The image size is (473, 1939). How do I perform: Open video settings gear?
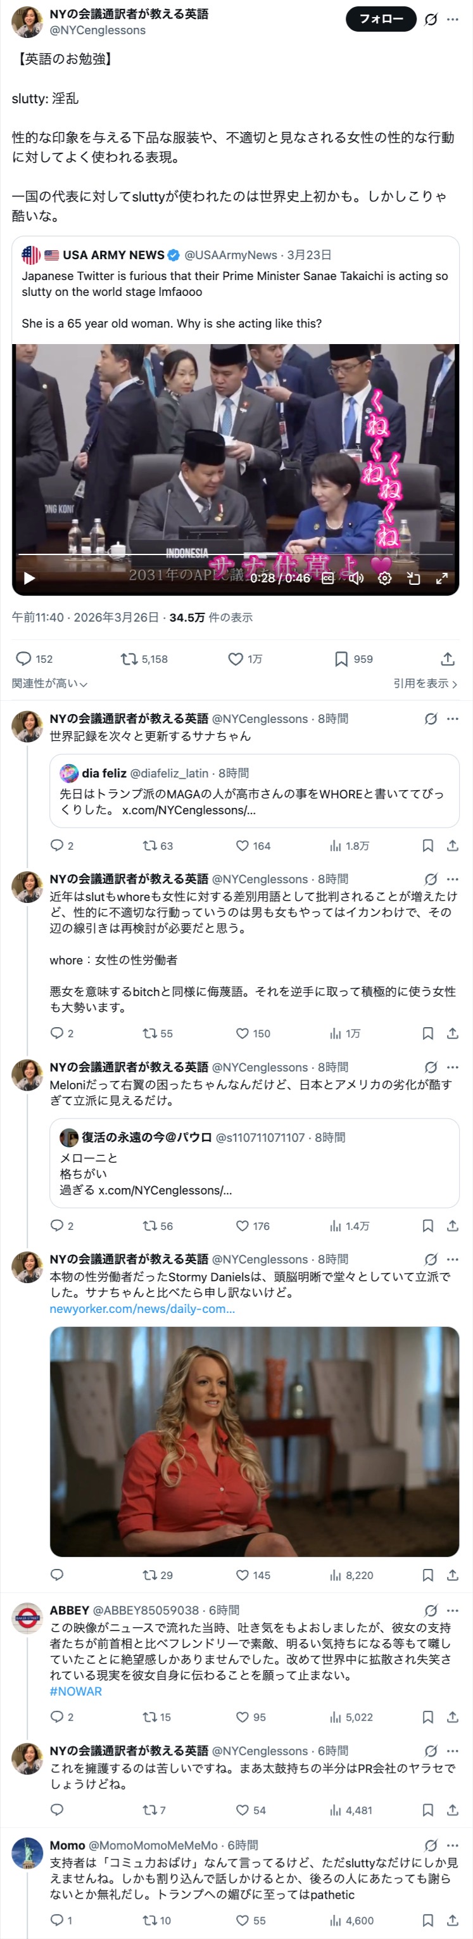(x=384, y=578)
